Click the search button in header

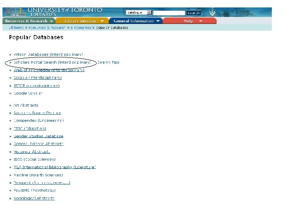click(193, 13)
